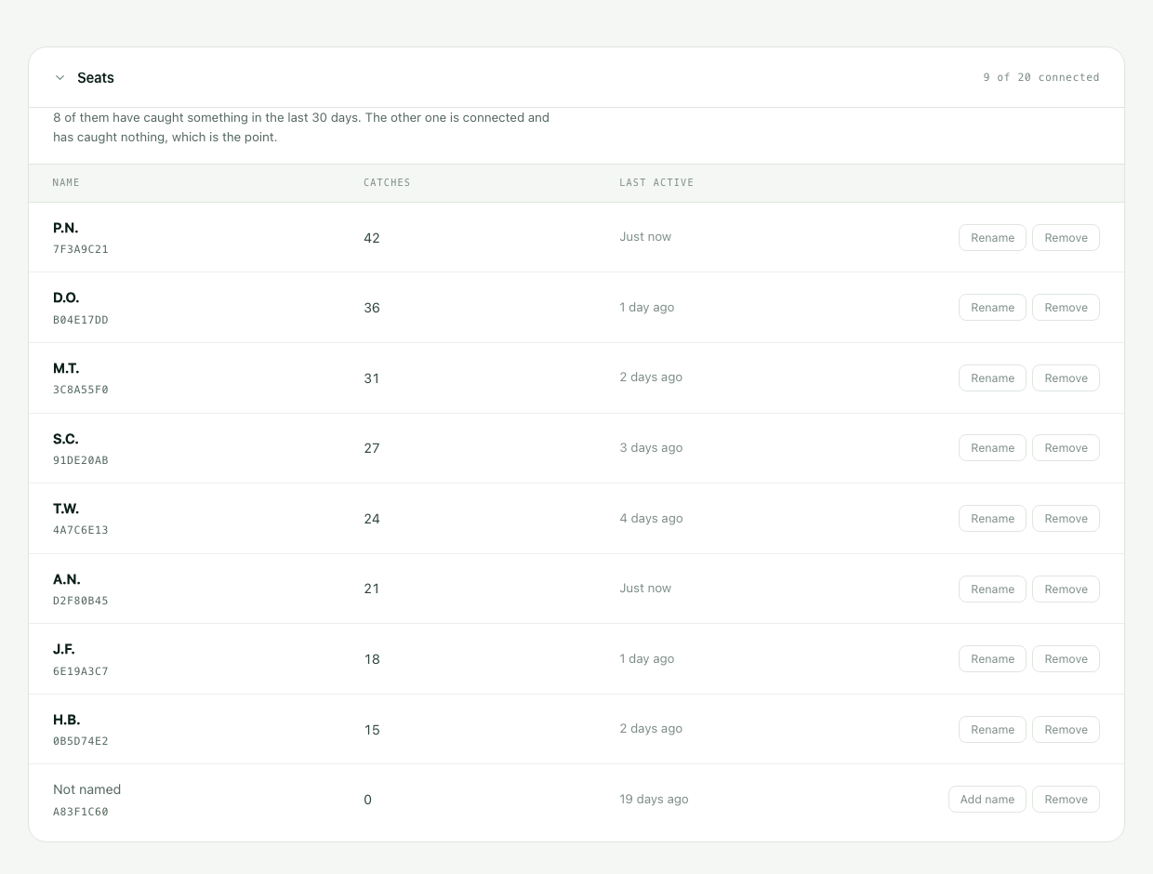Click '3 days ago' last active
1153x874 pixels.
point(651,448)
